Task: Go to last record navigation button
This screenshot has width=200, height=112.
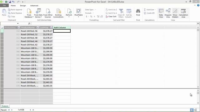Action: point(33,110)
